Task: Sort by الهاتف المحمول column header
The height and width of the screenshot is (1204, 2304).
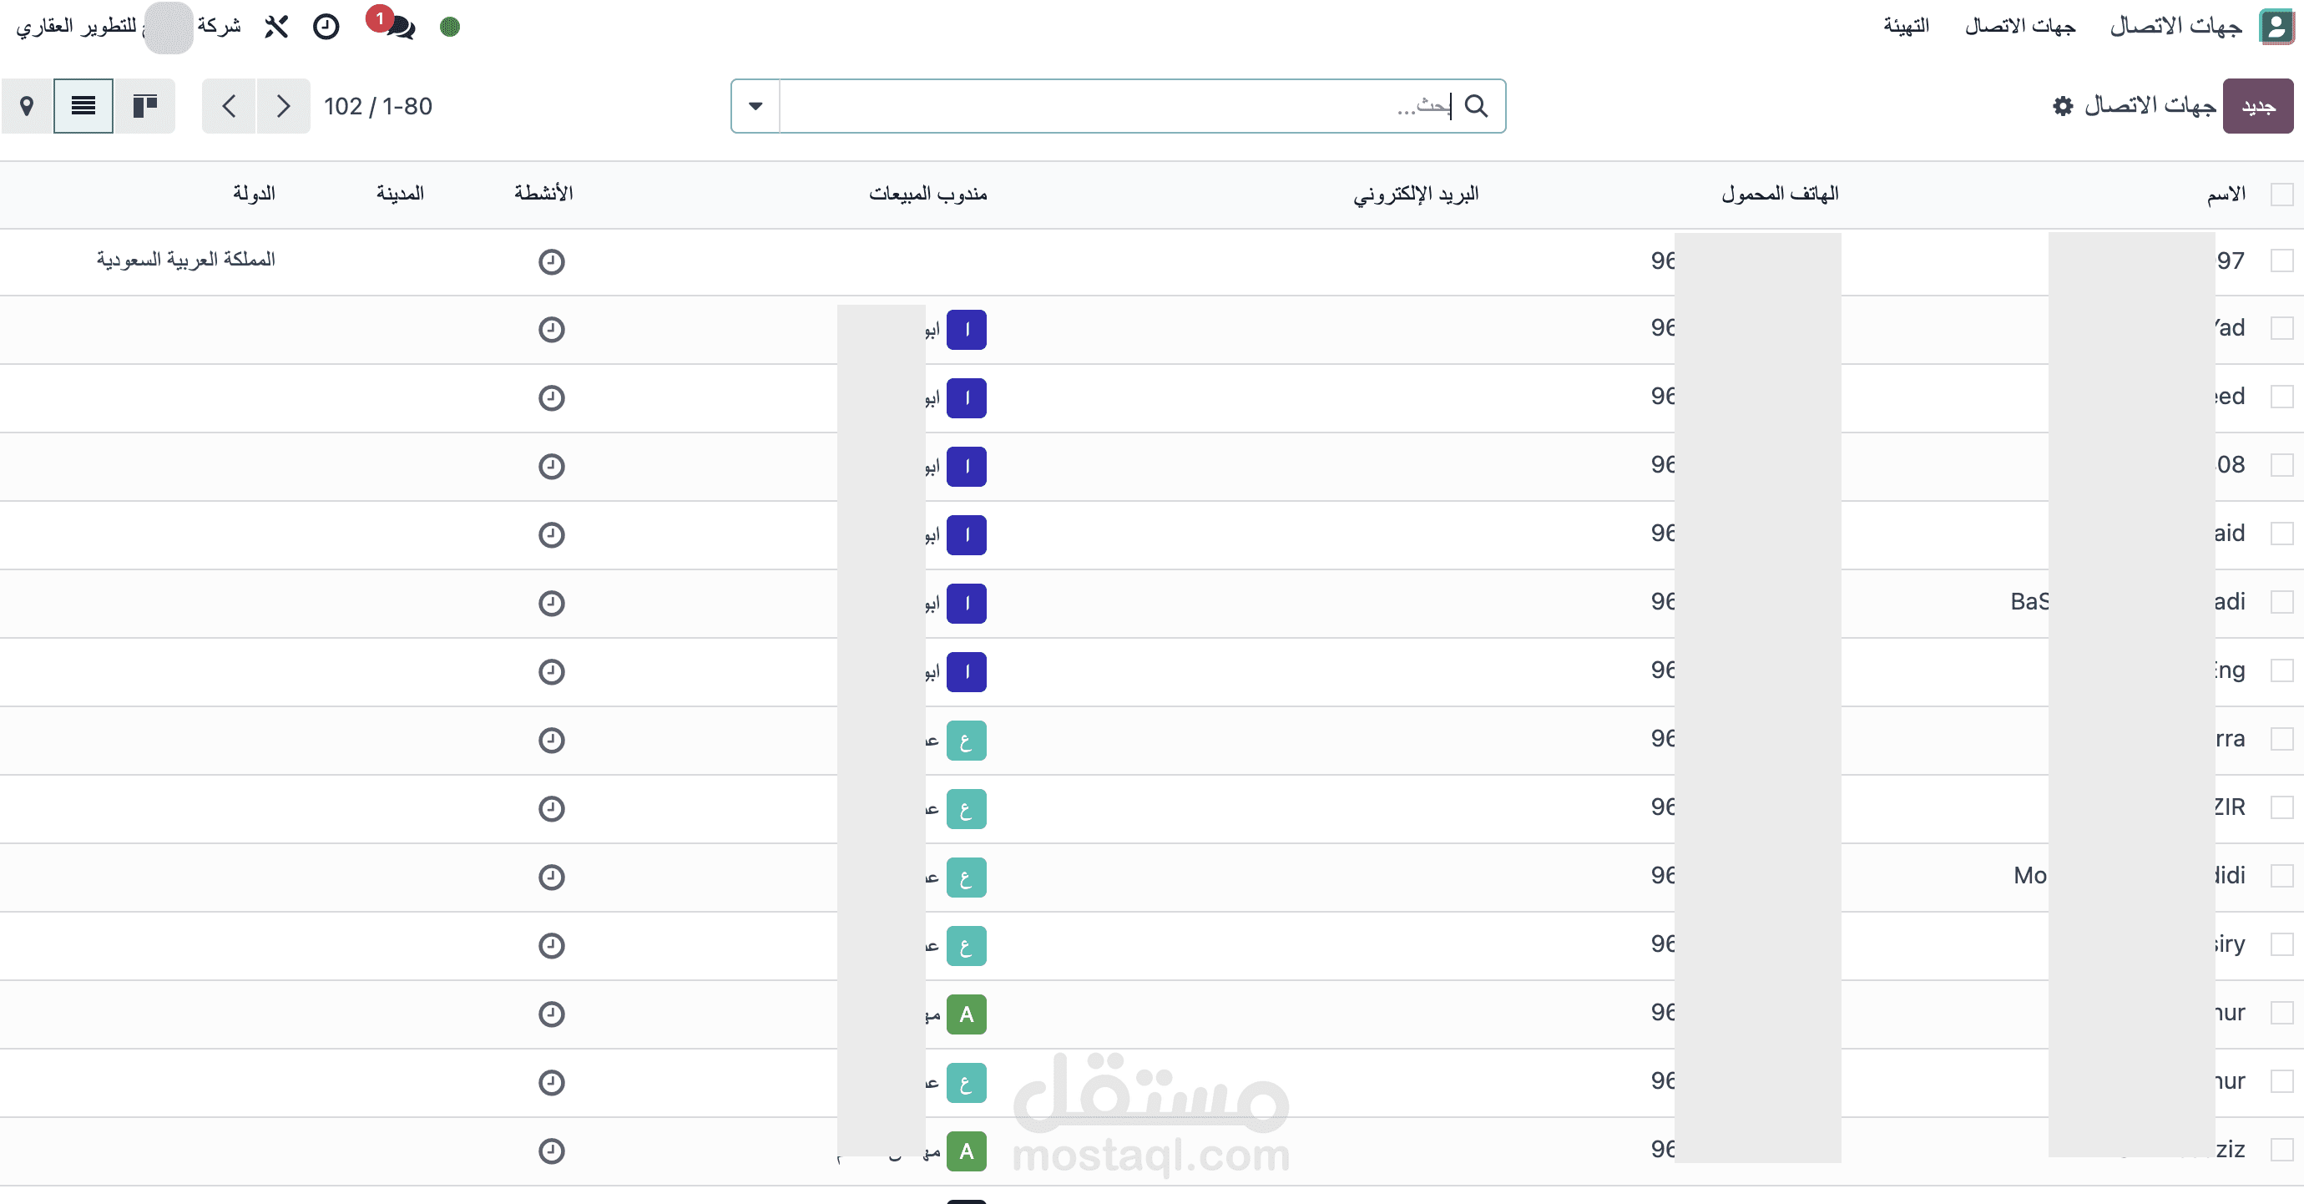Action: 1780,193
